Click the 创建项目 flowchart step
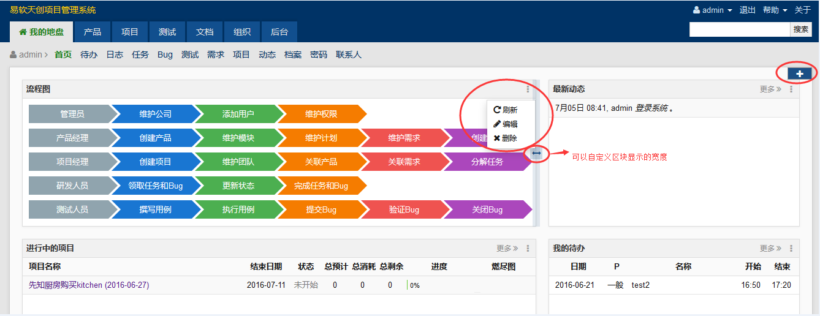This screenshot has height=316, width=820. point(155,162)
